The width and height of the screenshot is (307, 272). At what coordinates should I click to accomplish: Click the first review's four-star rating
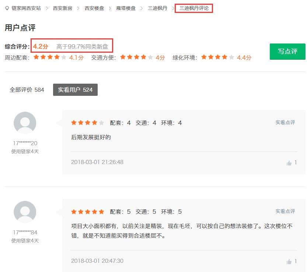coord(87,123)
